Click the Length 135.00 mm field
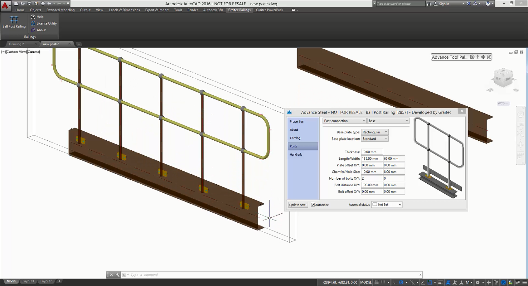Image resolution: width=528 pixels, height=286 pixels. 372,159
